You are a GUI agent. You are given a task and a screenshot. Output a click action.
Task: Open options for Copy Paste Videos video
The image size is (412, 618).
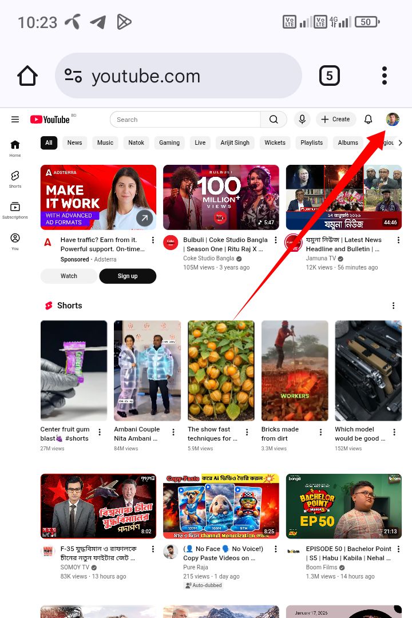click(x=276, y=549)
